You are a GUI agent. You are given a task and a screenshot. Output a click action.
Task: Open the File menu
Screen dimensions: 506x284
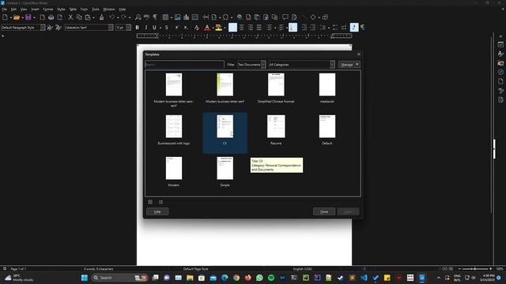coord(4,9)
